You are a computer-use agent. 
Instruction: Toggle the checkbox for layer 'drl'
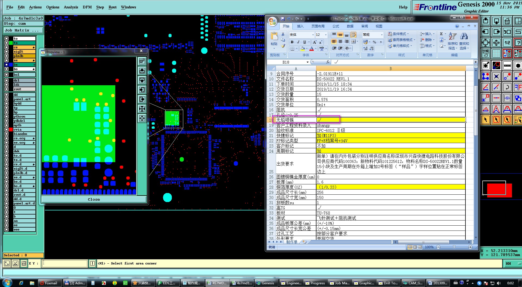(x=7, y=80)
